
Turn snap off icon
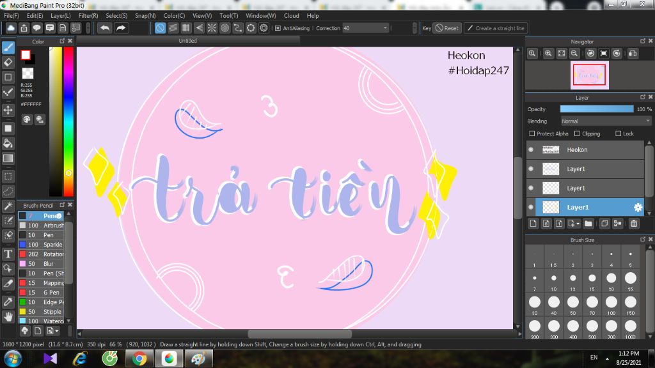pyautogui.click(x=160, y=28)
